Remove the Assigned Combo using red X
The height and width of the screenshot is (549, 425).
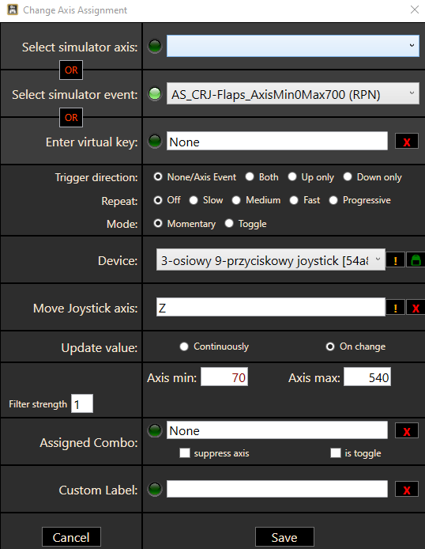click(407, 430)
